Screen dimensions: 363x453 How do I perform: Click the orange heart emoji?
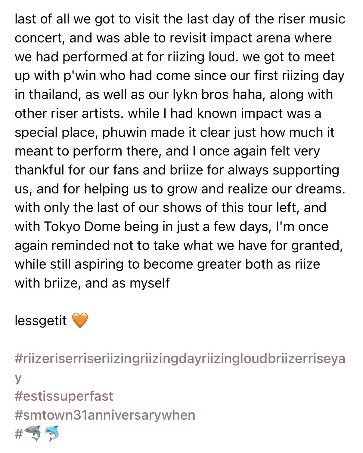point(80,320)
